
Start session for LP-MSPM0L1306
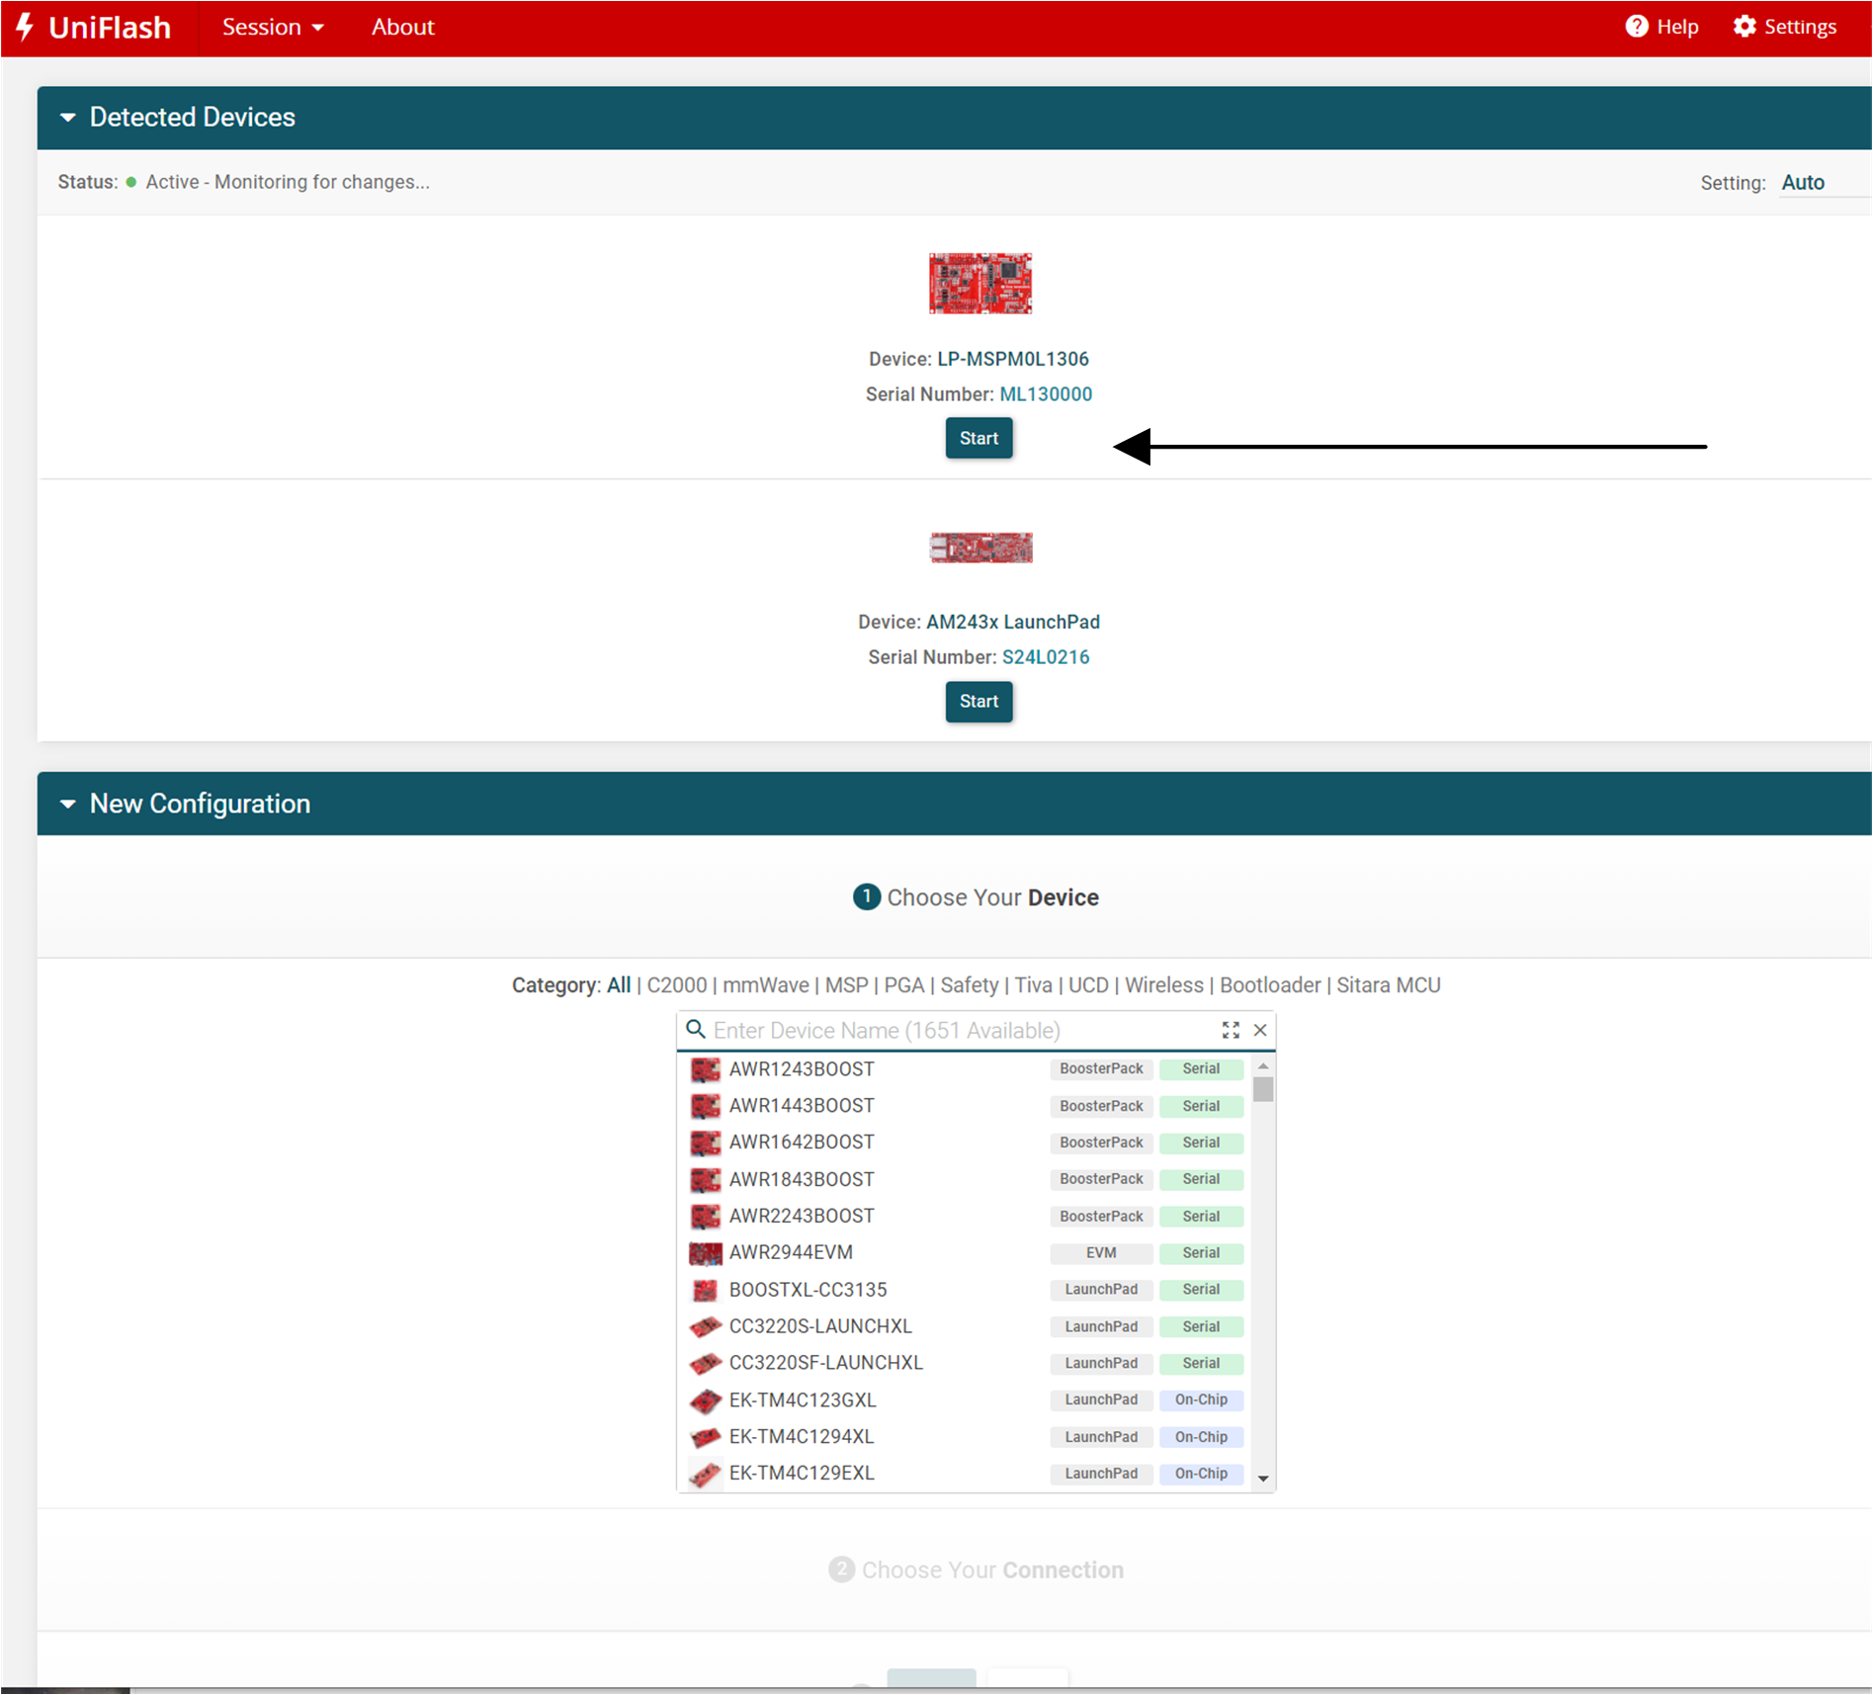[x=979, y=438]
